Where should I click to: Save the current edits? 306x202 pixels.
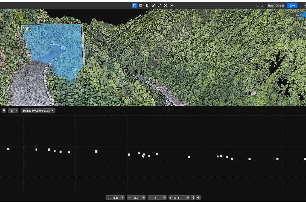pyautogui.click(x=292, y=6)
